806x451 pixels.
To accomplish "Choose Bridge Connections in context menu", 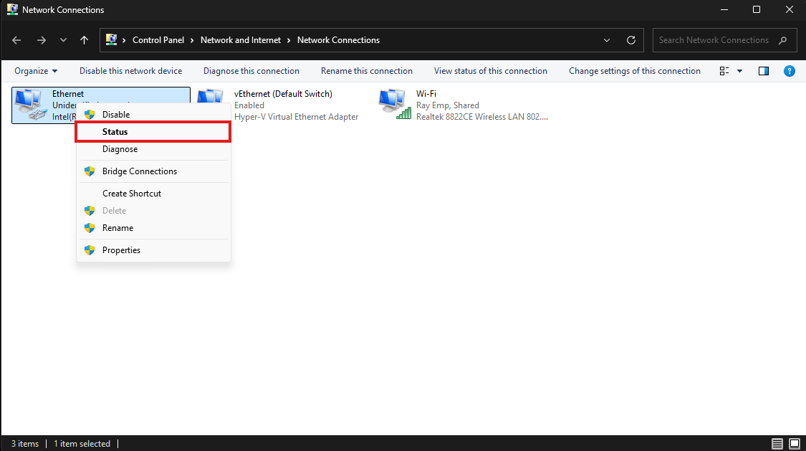I will [153, 171].
